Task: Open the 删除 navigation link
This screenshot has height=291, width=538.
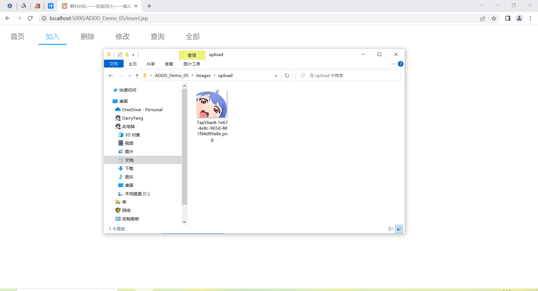Action: [87, 36]
